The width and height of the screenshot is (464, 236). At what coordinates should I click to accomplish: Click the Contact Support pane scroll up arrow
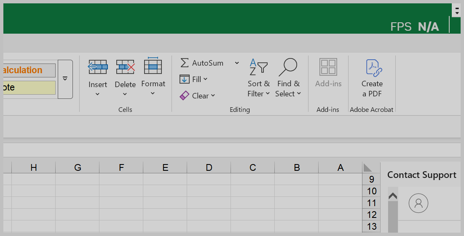[393, 196]
